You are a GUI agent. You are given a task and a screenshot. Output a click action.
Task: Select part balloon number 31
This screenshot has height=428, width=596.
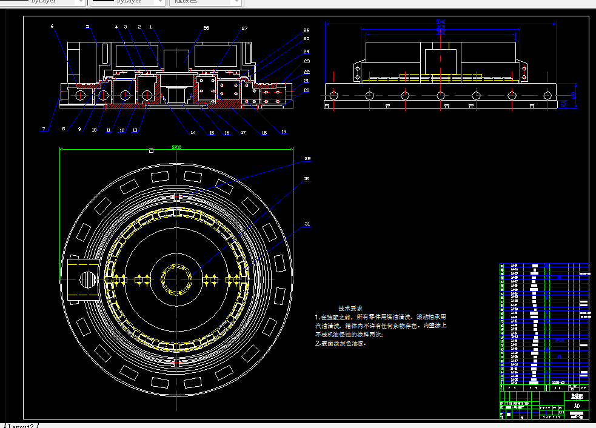[x=307, y=224]
